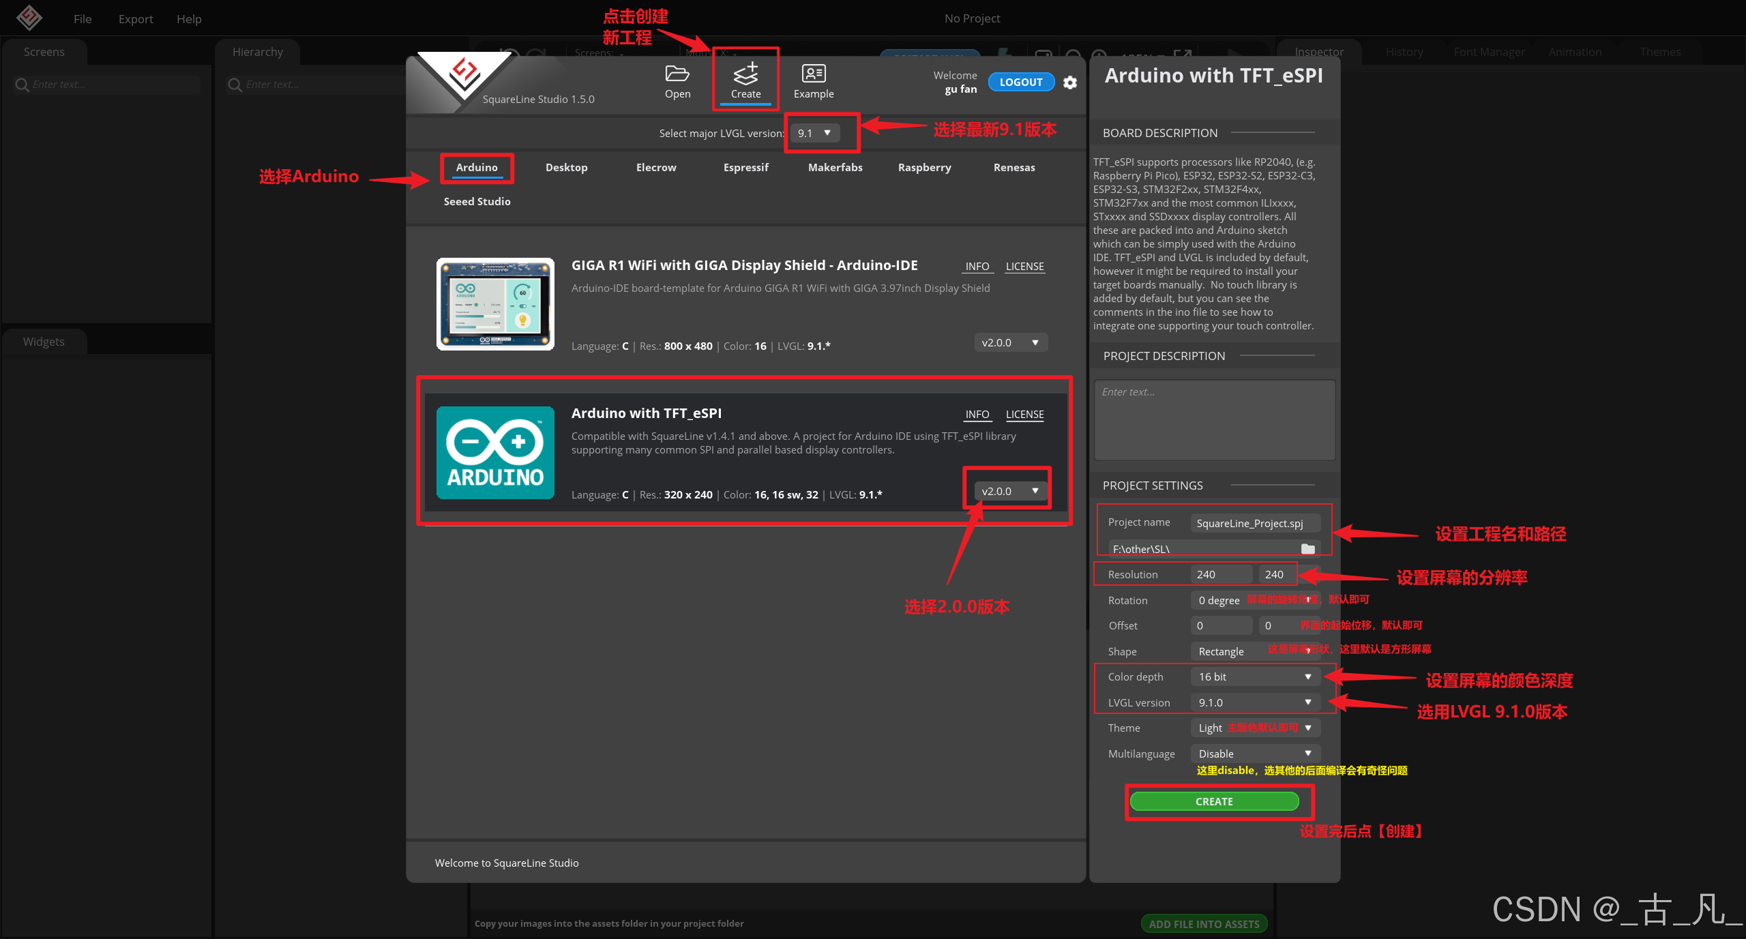Click the blue LOGOUT button
Screen dimensions: 1746x939
pos(1020,83)
